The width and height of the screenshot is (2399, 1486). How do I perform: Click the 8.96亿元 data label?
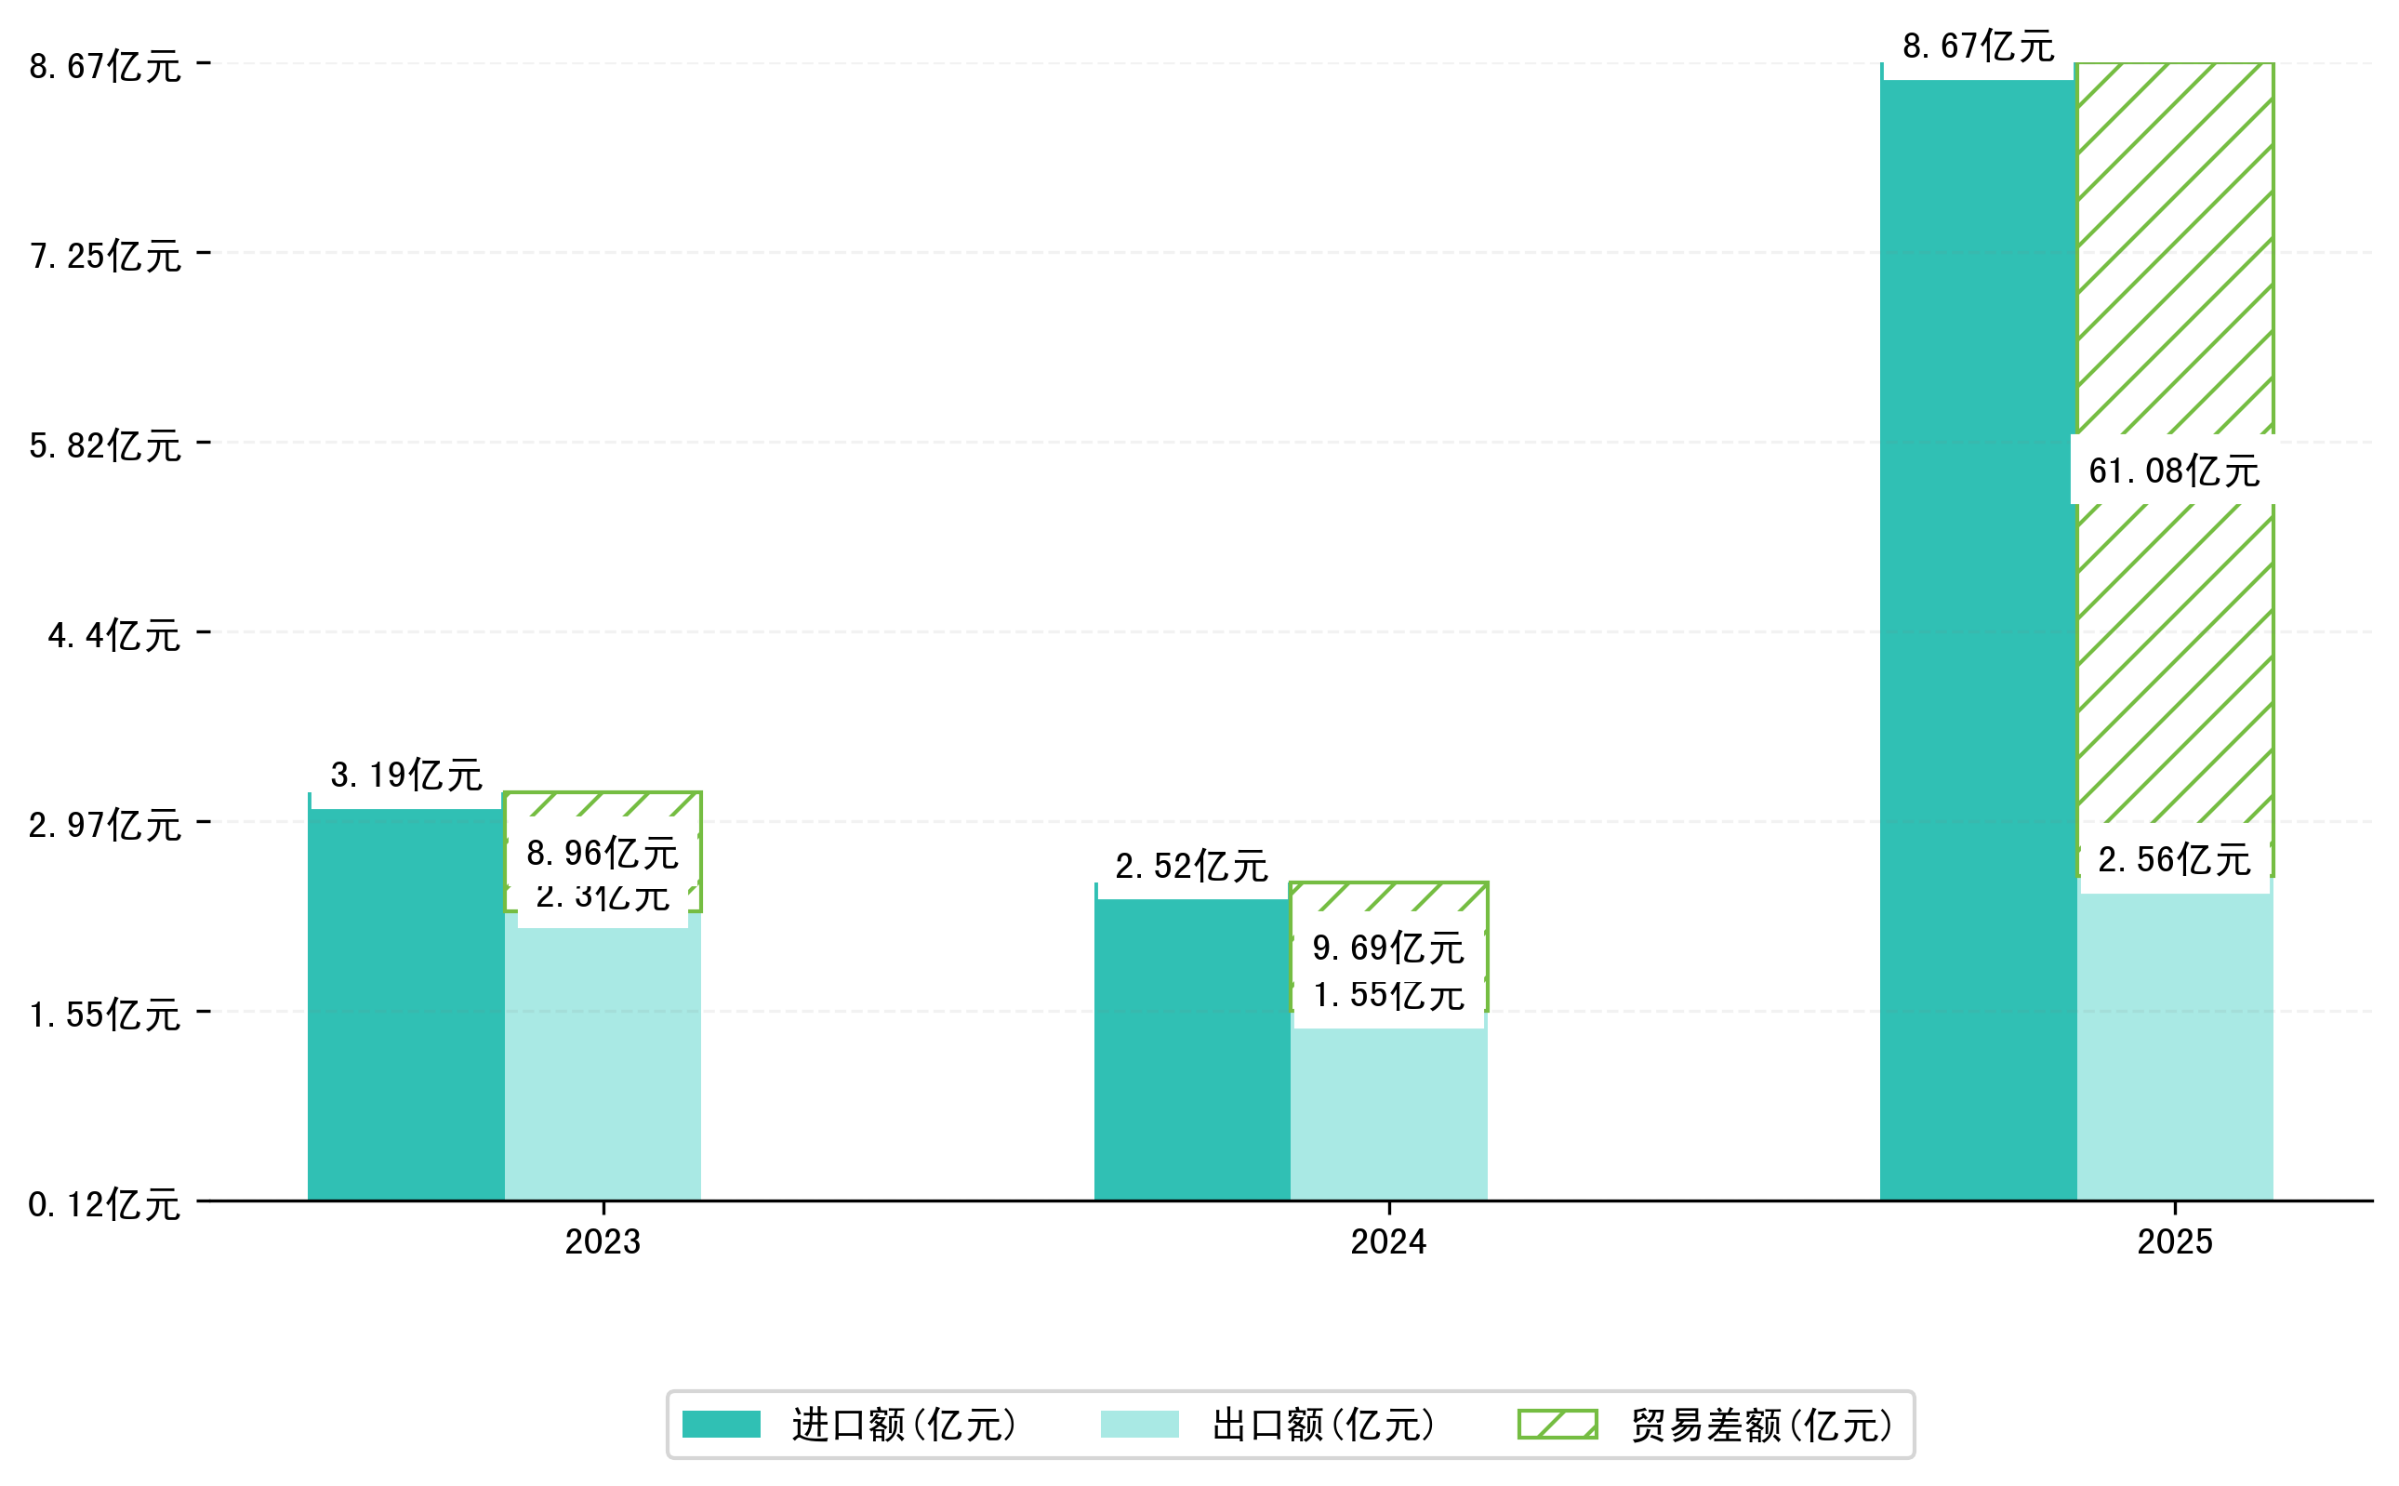pos(602,852)
